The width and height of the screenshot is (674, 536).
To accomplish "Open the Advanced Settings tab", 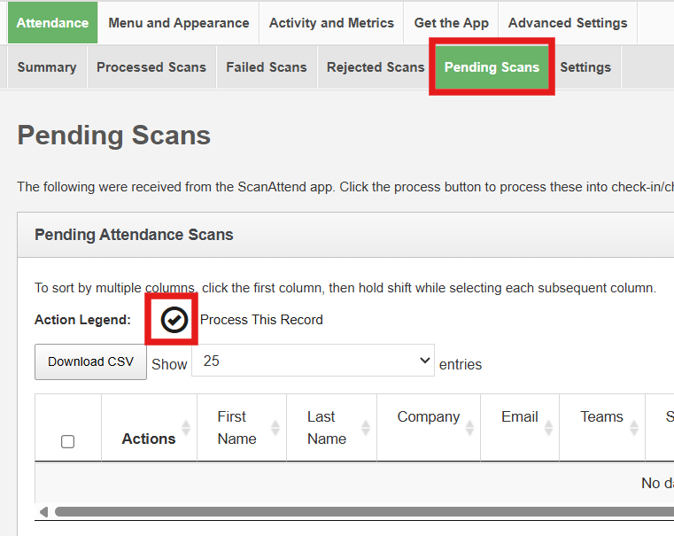I will pyautogui.click(x=568, y=23).
